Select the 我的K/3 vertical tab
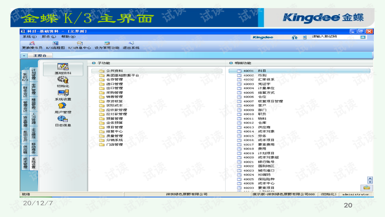 [x=25, y=77]
